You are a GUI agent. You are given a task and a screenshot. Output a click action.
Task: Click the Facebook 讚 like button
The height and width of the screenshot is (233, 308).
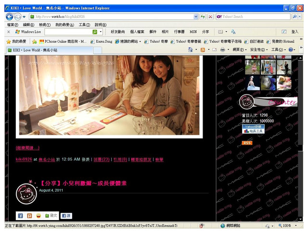[66, 216]
